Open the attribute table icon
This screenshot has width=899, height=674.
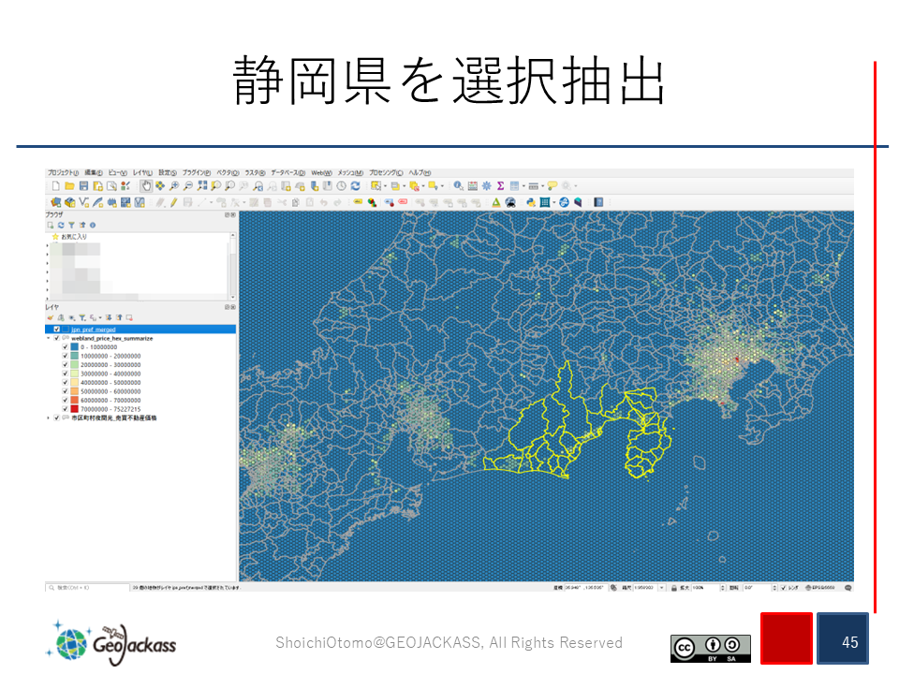coord(472,186)
